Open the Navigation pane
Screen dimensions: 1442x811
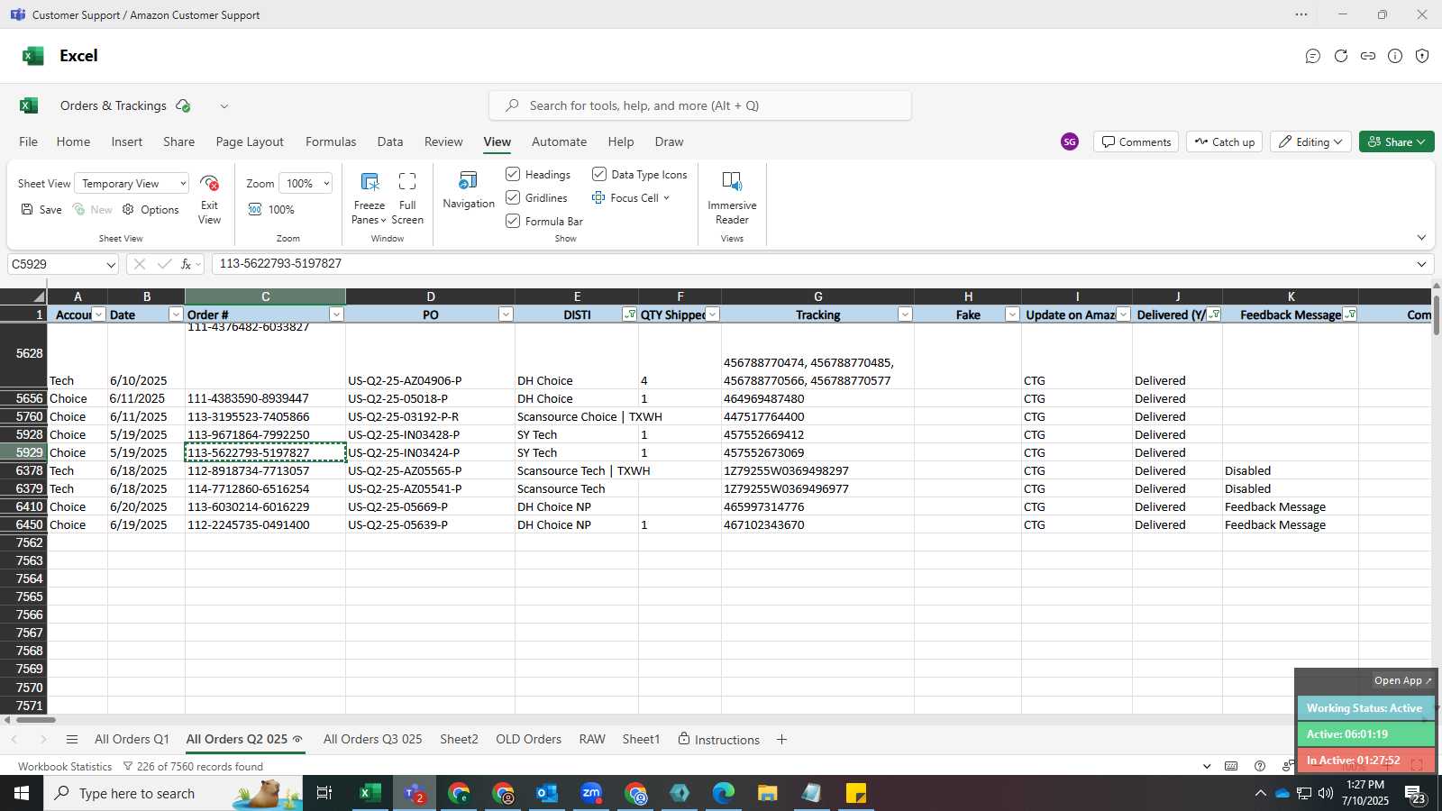469,190
